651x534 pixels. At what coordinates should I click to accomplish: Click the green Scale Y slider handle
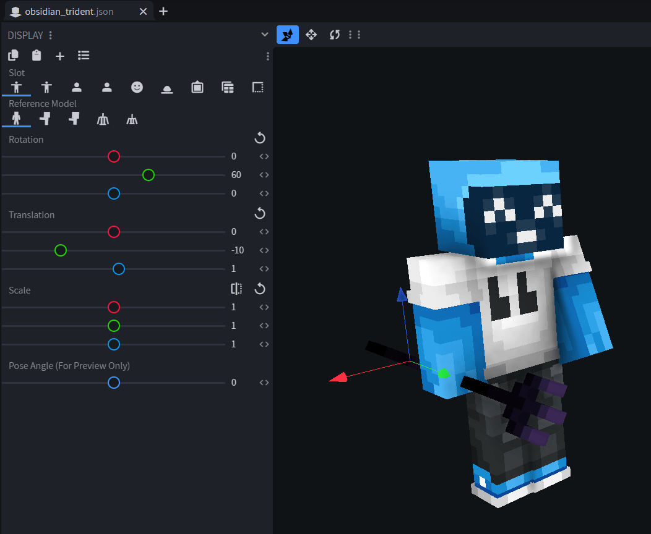(114, 326)
